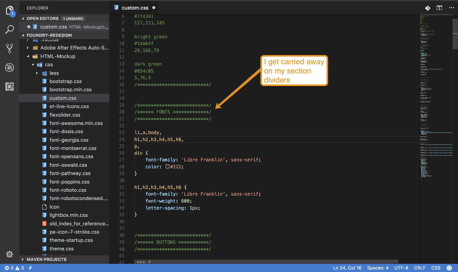Open the Debug view icon

click(9, 67)
